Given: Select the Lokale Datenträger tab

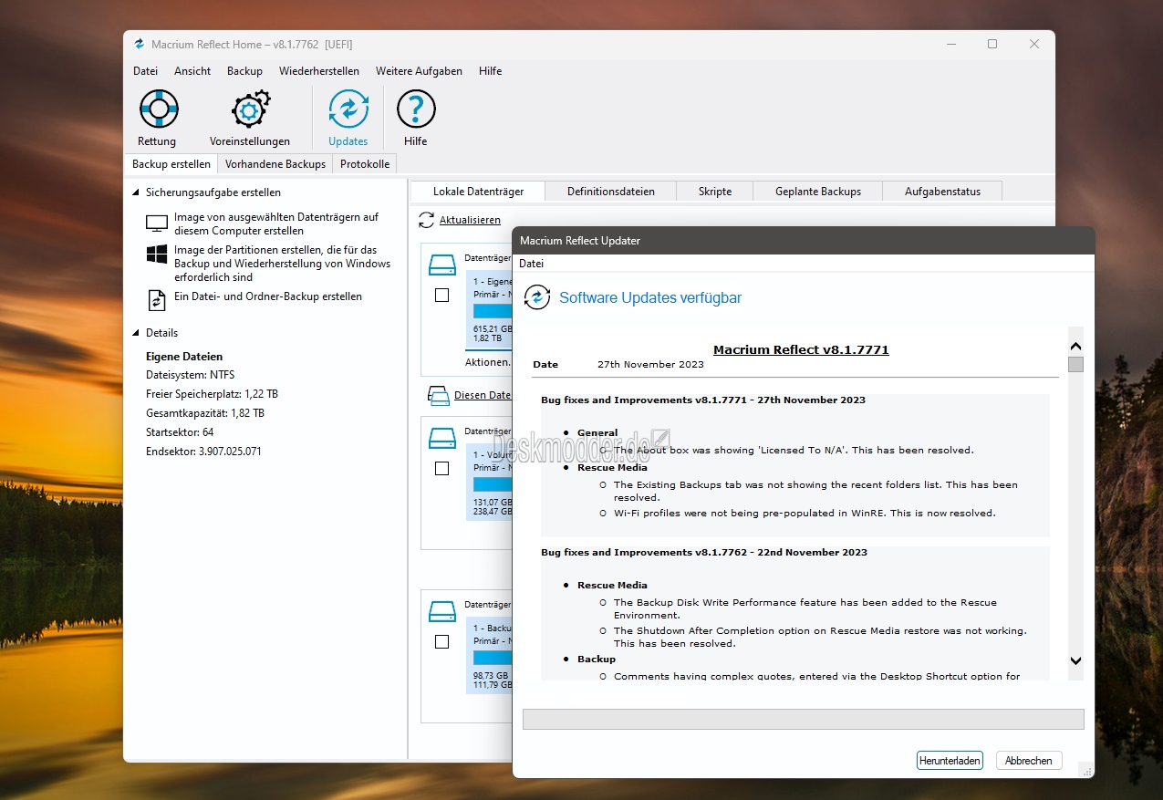Looking at the screenshot, I should 478,192.
